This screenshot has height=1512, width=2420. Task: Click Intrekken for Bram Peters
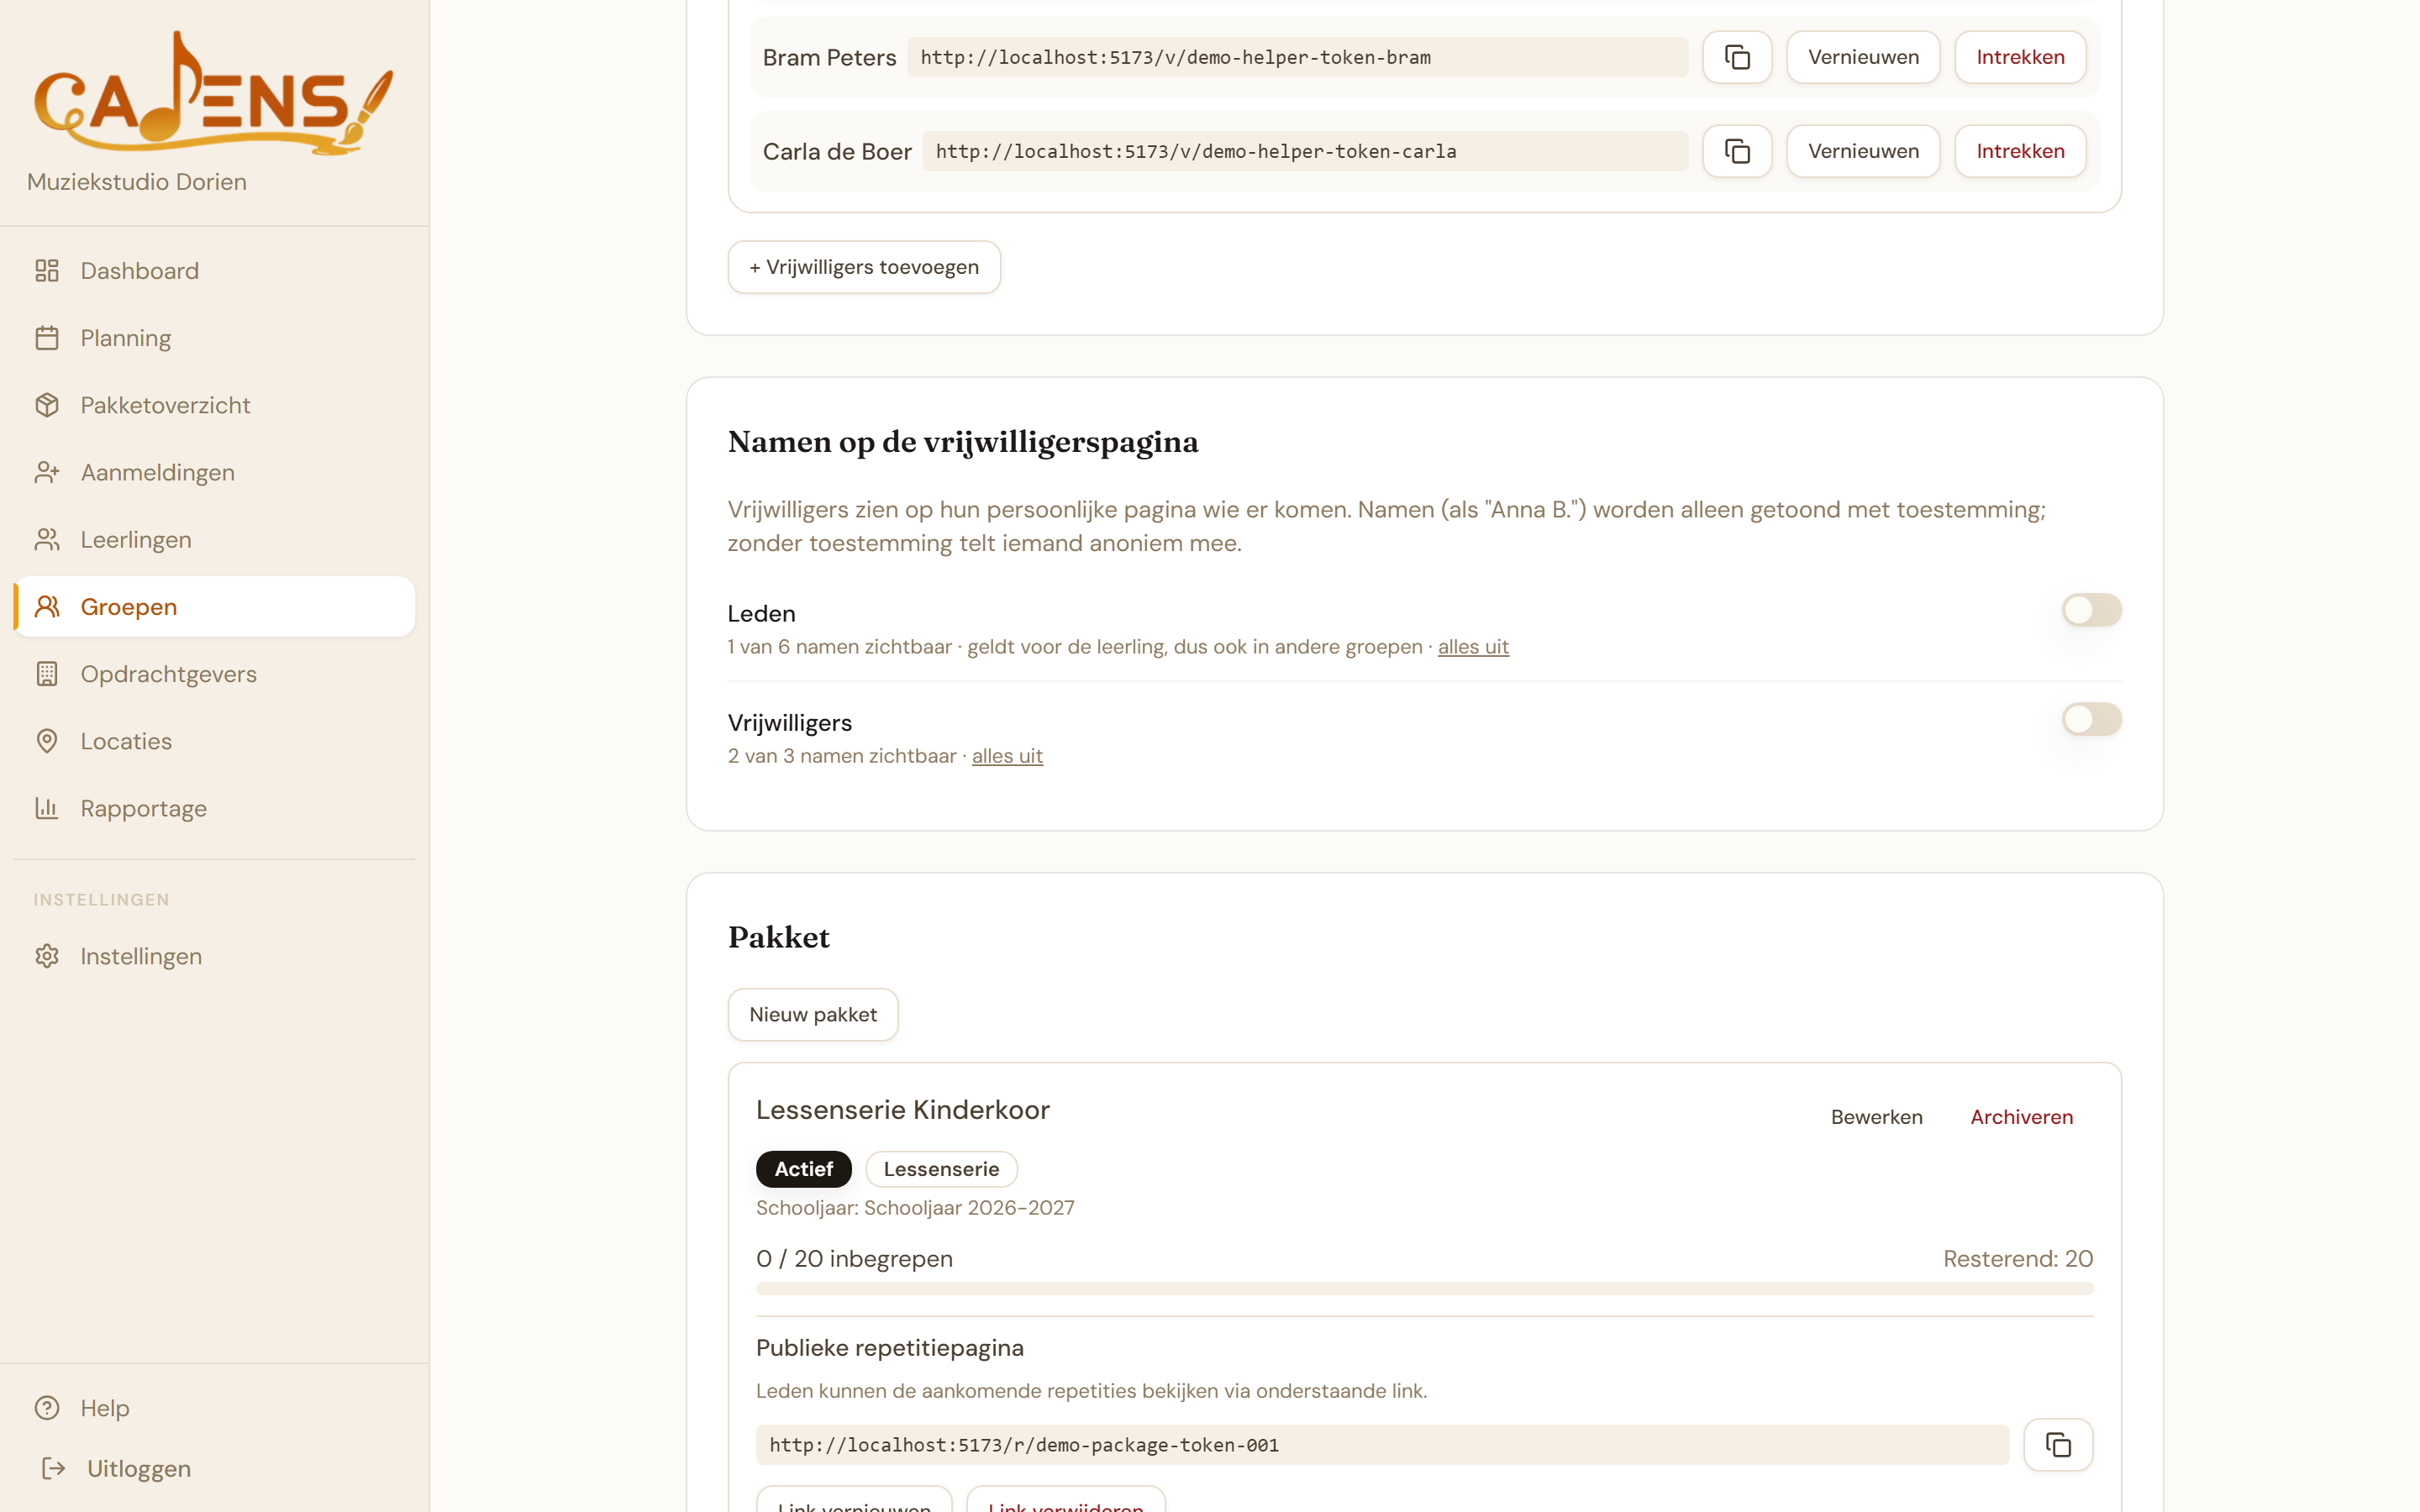pos(2020,57)
